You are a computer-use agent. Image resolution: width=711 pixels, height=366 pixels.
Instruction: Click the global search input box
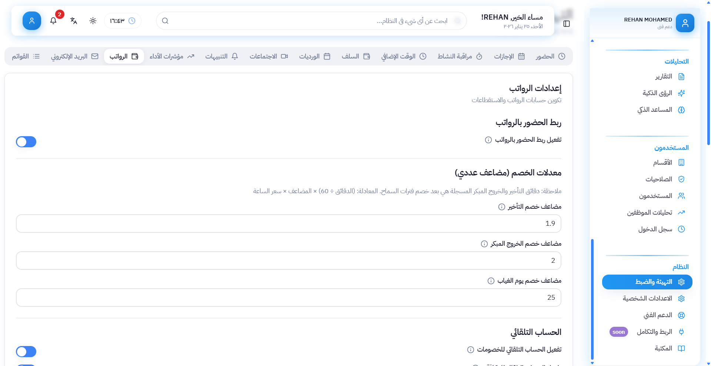(311, 21)
